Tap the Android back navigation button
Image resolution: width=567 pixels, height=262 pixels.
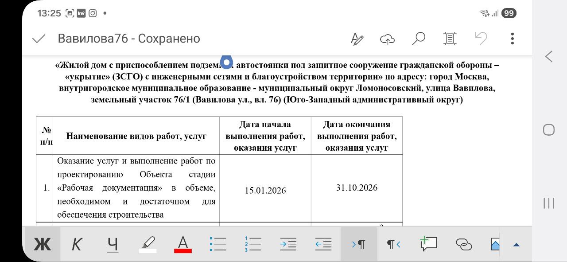(549, 56)
